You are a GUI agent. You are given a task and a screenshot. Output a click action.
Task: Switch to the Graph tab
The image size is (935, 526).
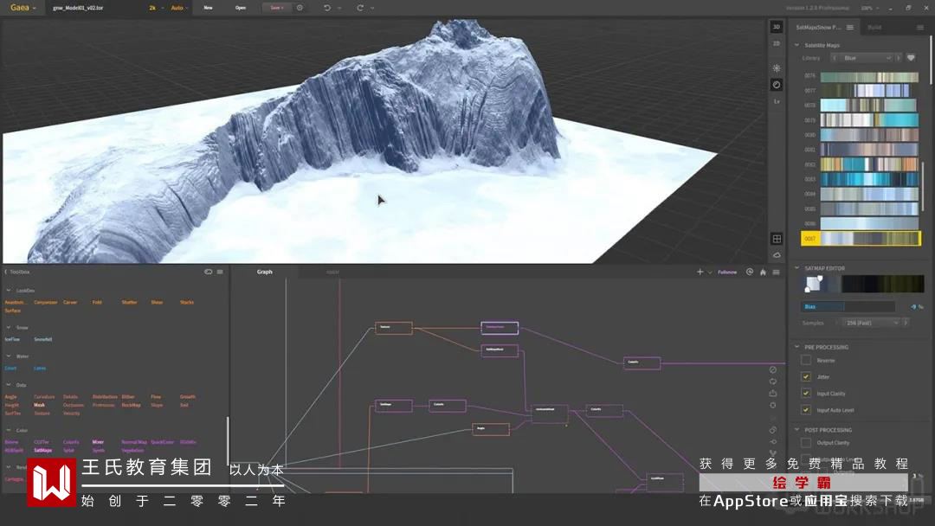tap(264, 272)
